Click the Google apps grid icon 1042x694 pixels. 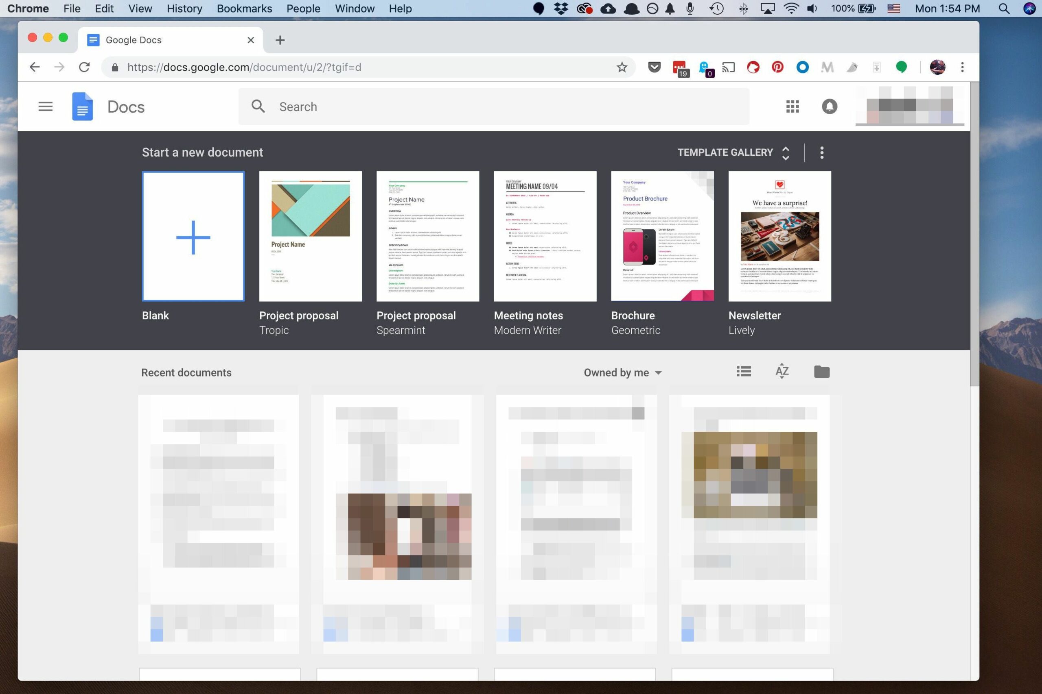tap(792, 106)
